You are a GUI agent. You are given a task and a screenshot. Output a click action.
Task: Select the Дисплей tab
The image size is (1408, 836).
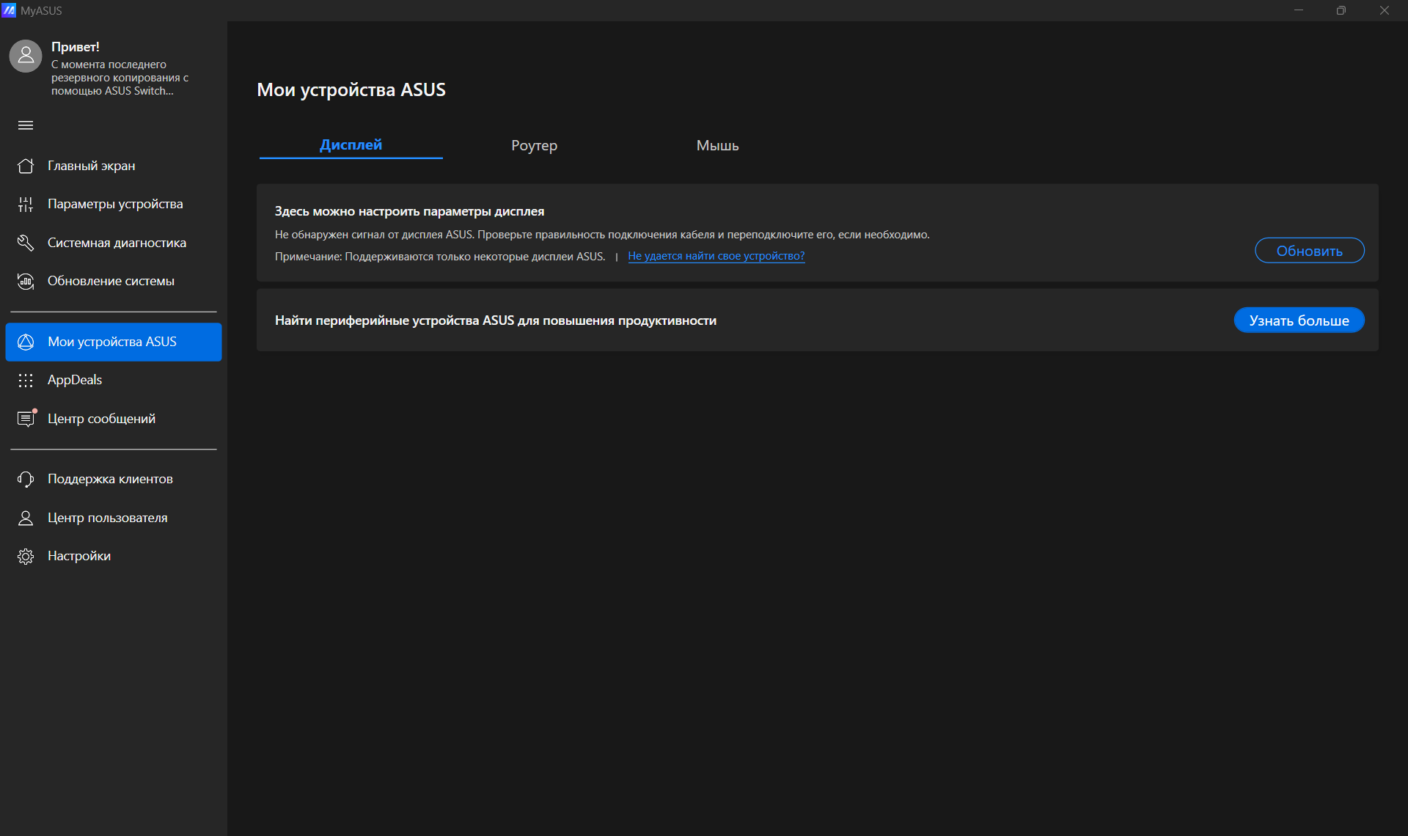tap(351, 144)
